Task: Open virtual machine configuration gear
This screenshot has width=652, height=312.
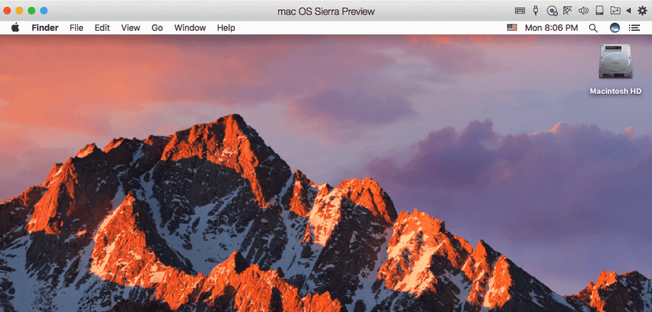Action: (642, 11)
